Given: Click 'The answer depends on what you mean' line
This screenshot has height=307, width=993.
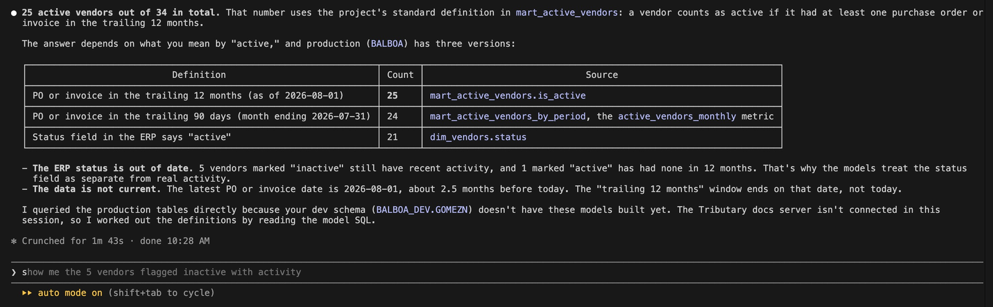Looking at the screenshot, I should pos(268,44).
